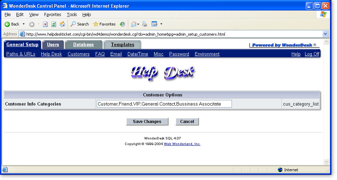Minimize the Internet Explorer window
Viewport: 337px width, 180px height.
click(309, 6)
